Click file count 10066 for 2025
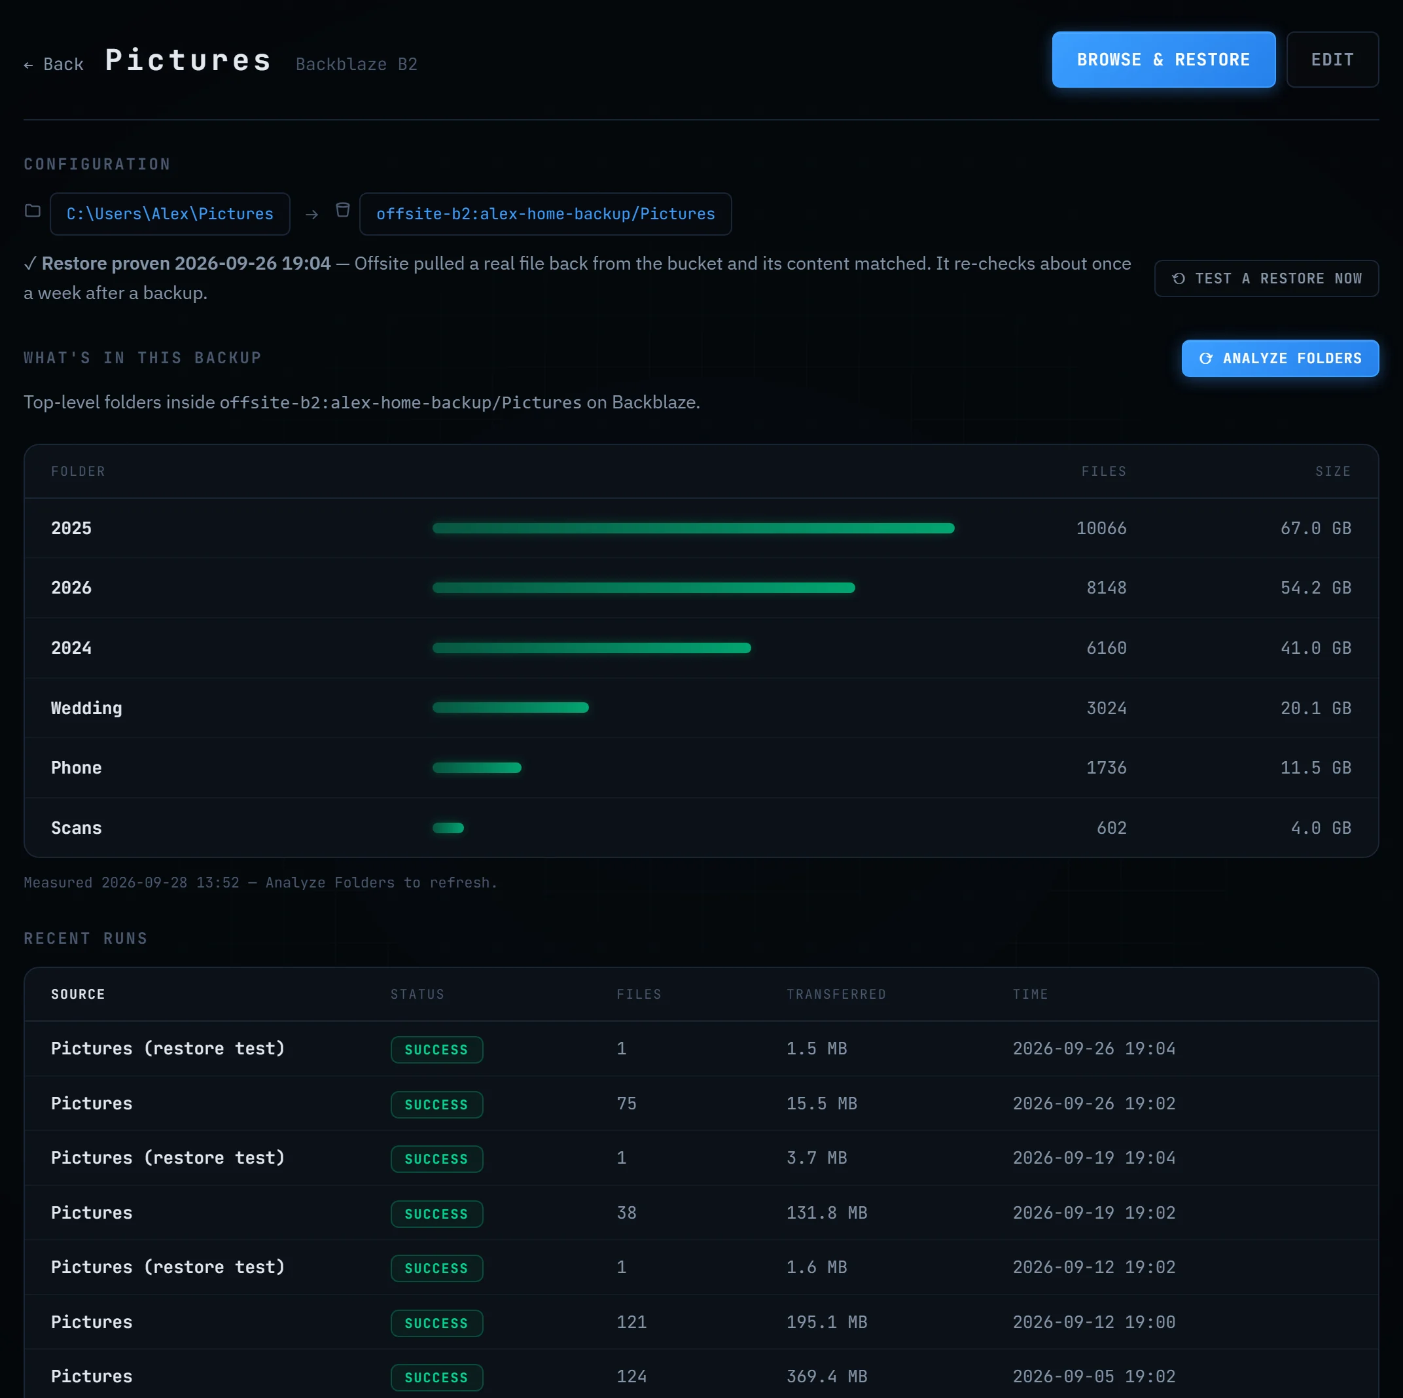Image resolution: width=1403 pixels, height=1398 pixels. [x=1101, y=528]
